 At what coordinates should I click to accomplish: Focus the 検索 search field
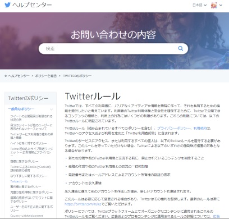pos(113,49)
